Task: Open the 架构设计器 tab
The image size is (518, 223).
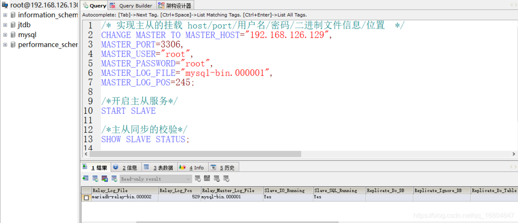Action: click(x=175, y=6)
